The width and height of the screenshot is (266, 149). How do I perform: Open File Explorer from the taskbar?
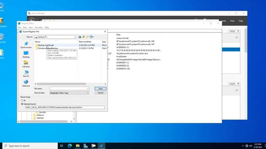pyautogui.click(x=78, y=146)
